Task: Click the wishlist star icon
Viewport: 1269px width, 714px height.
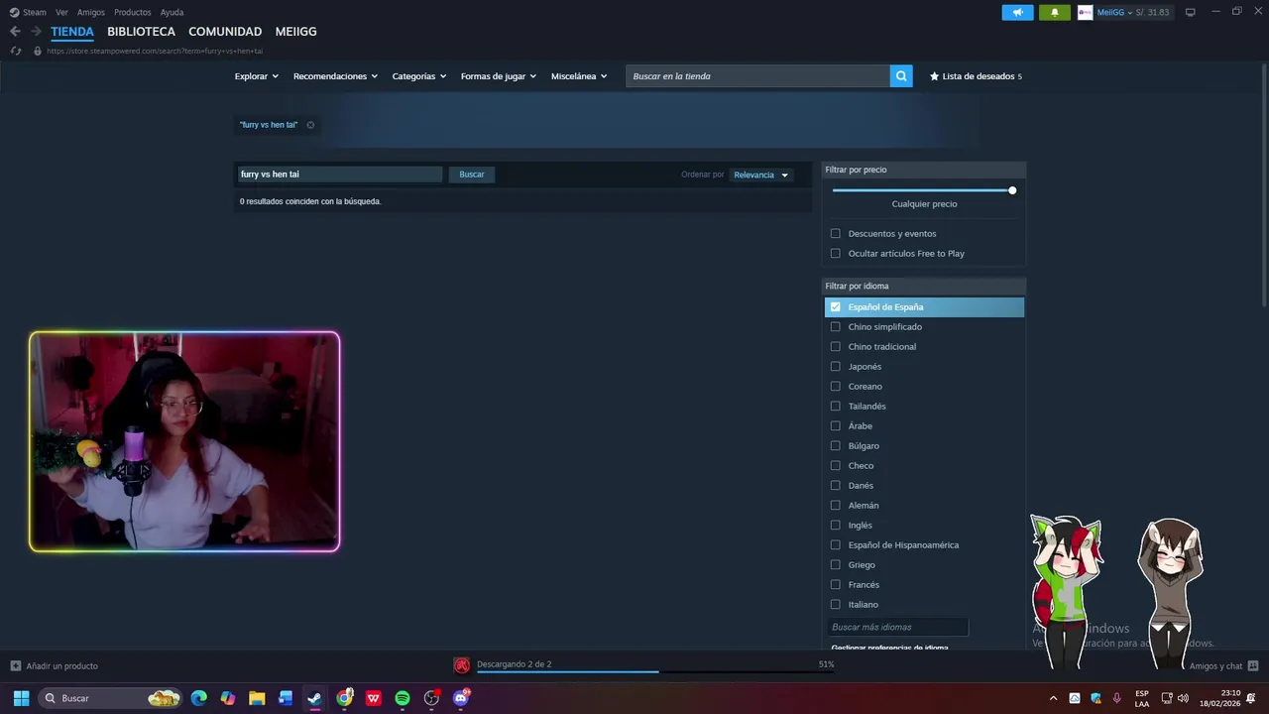Action: tap(934, 76)
